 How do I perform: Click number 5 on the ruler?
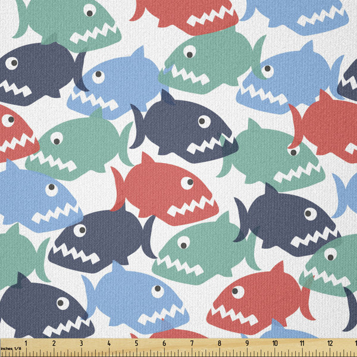click(136, 343)
